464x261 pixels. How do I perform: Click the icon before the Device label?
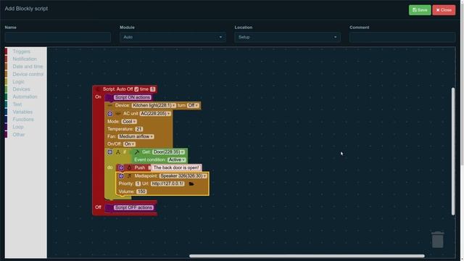tap(109, 105)
